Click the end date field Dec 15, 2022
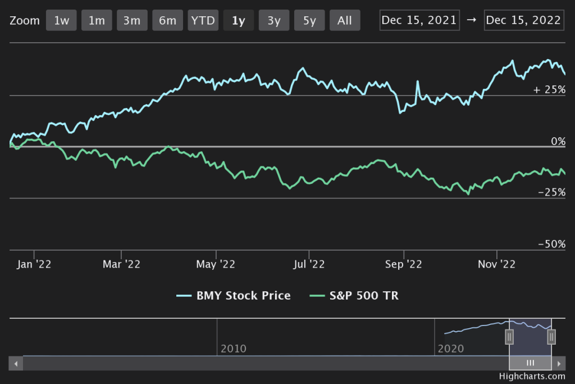The width and height of the screenshot is (575, 384). point(523,20)
